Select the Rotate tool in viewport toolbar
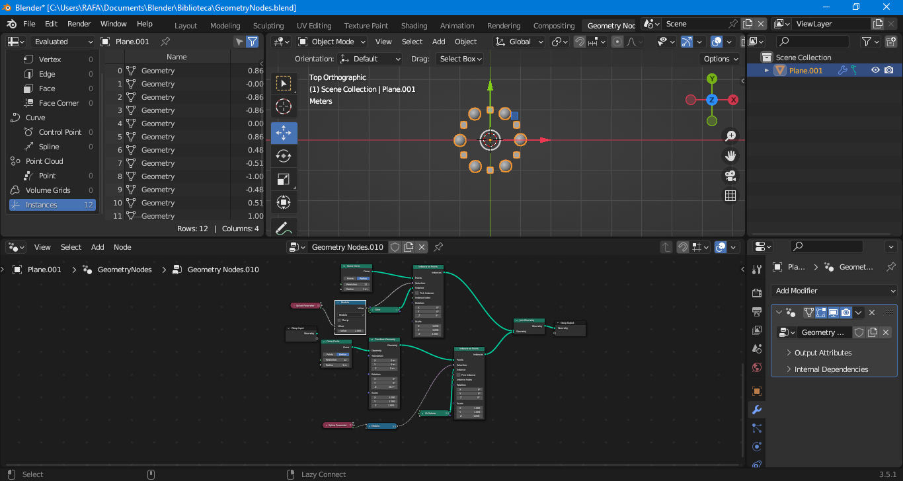 tap(284, 156)
